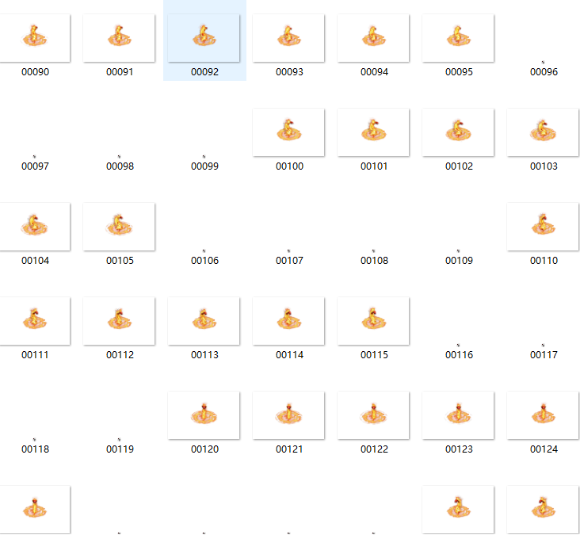
Task: Select the 00111 image thumbnail
Action: pos(34,321)
